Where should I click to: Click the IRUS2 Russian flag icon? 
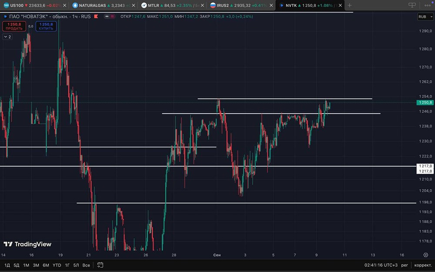(213, 5)
